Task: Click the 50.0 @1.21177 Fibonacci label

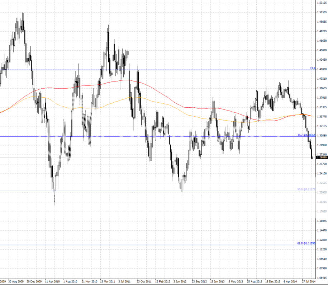Action: point(306,189)
